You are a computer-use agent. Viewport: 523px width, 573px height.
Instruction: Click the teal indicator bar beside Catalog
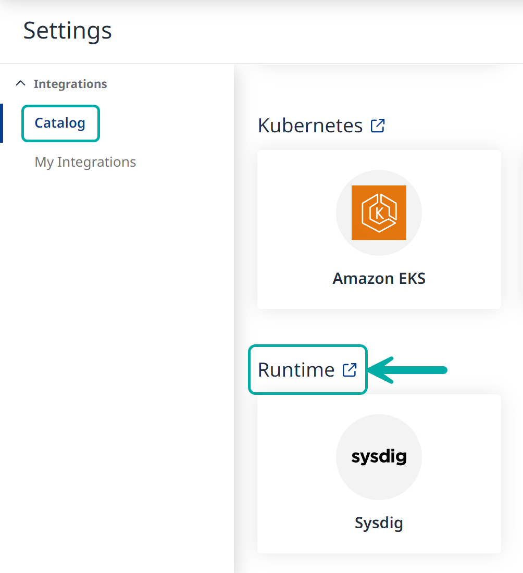[2, 123]
